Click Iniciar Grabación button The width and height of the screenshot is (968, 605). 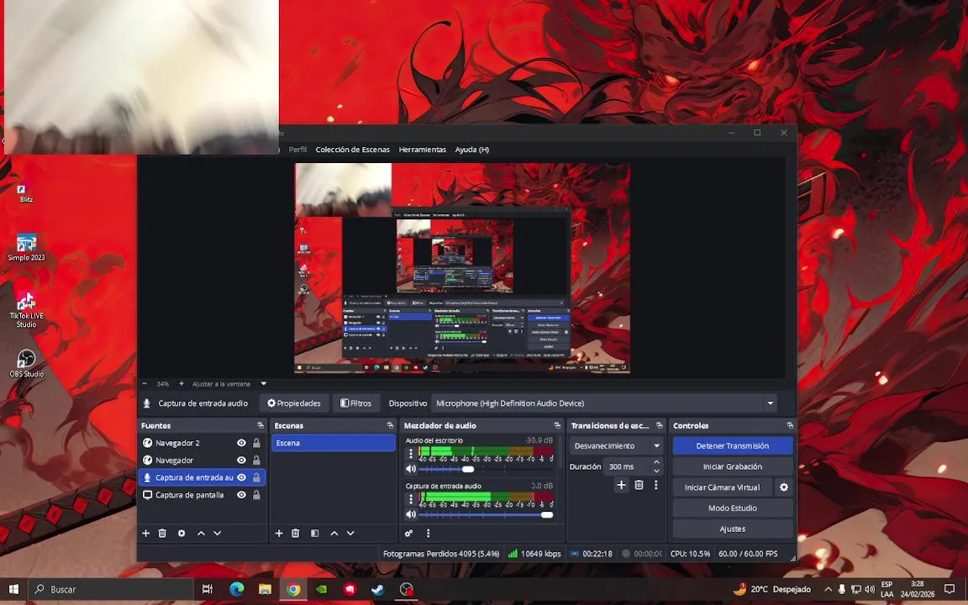733,466
